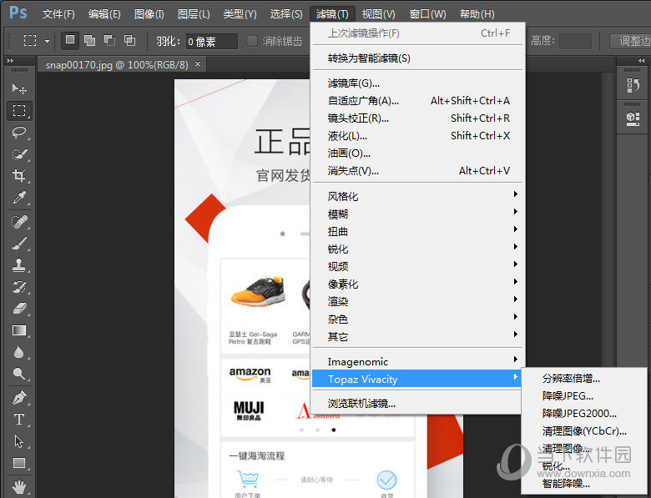Open the 窗口(W) menu
Viewport: 651px width, 498px height.
(427, 14)
